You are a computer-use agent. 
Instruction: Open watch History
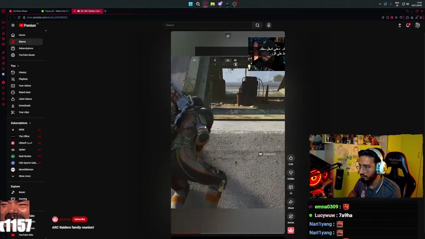coord(26,72)
